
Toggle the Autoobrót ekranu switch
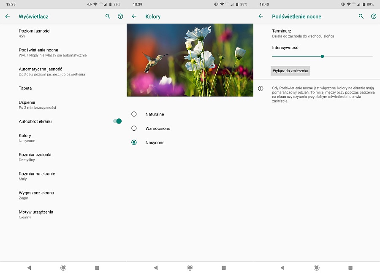pos(117,121)
